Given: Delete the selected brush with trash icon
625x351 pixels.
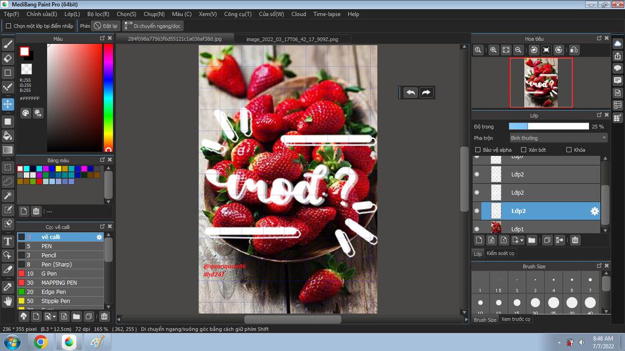Looking at the screenshot, I should tap(104, 316).
